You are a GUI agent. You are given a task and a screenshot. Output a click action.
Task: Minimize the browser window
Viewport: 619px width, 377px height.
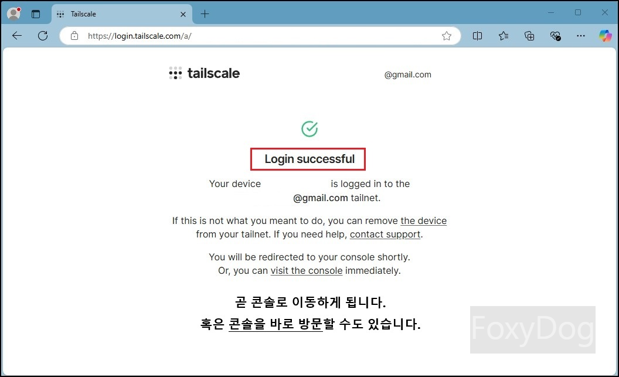pos(551,13)
